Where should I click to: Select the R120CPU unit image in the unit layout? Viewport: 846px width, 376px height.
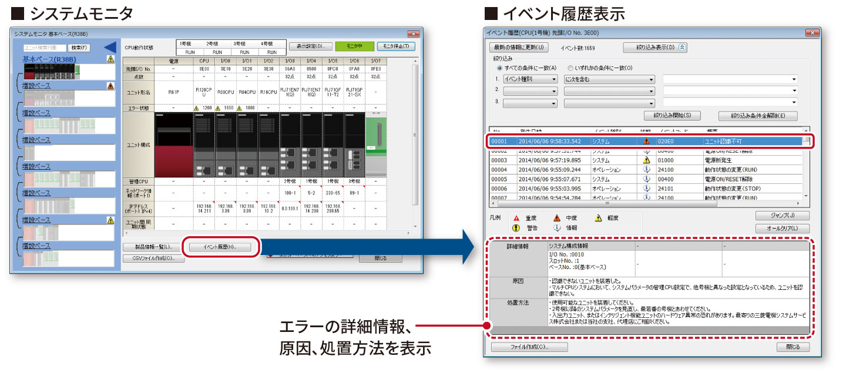(204, 145)
